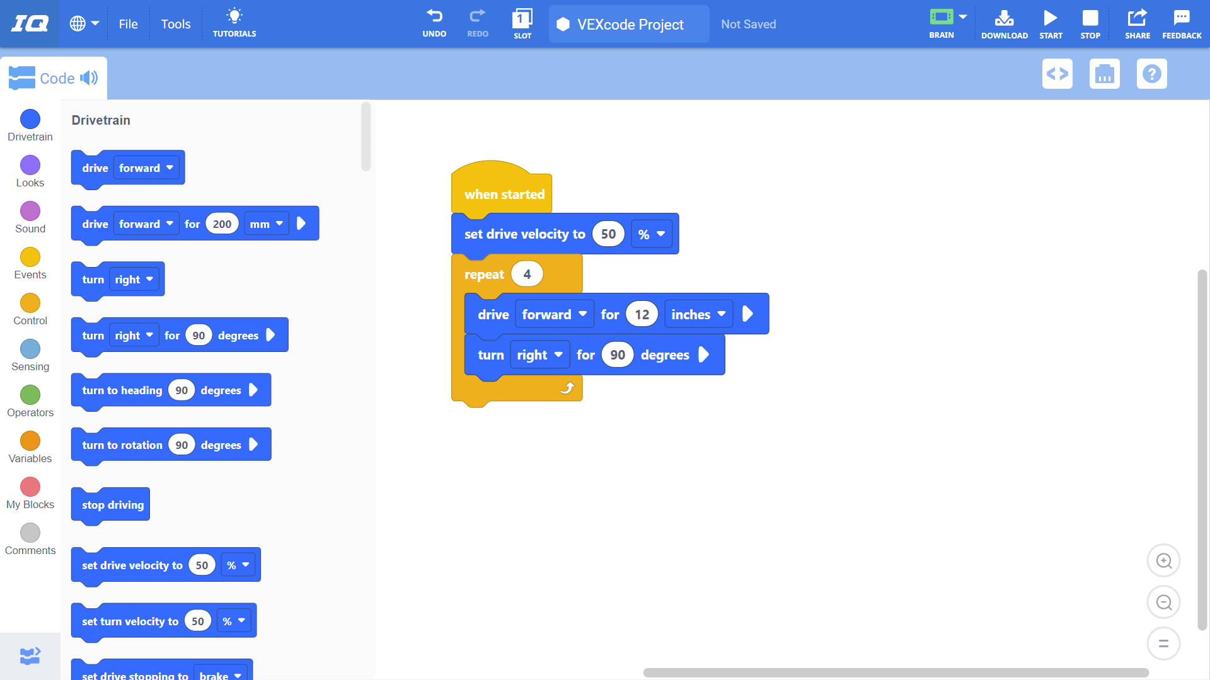
Task: Open the inches units dropdown
Action: pos(698,314)
